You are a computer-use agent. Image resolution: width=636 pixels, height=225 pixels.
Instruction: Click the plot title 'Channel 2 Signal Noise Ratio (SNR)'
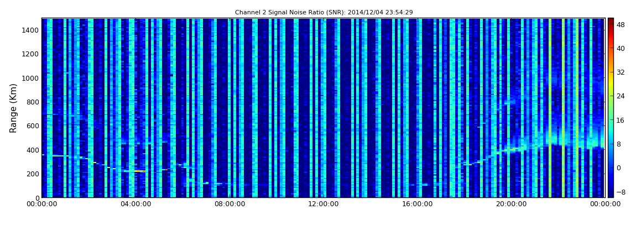coord(289,13)
